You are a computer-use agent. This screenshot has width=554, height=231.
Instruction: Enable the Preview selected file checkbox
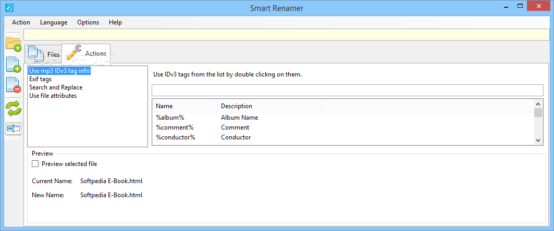click(35, 164)
